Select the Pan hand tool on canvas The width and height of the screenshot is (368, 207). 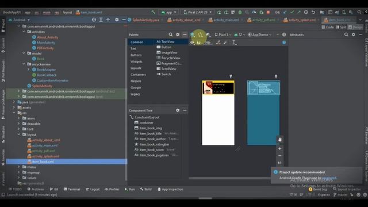pos(279,139)
